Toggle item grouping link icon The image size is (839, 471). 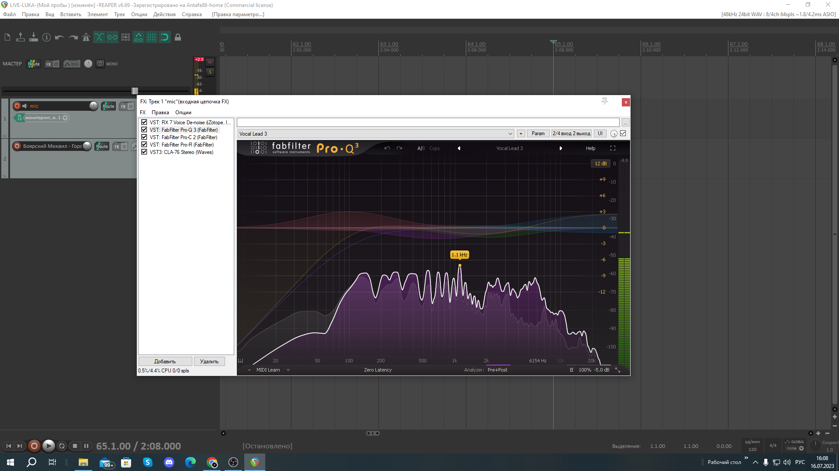pyautogui.click(x=112, y=38)
